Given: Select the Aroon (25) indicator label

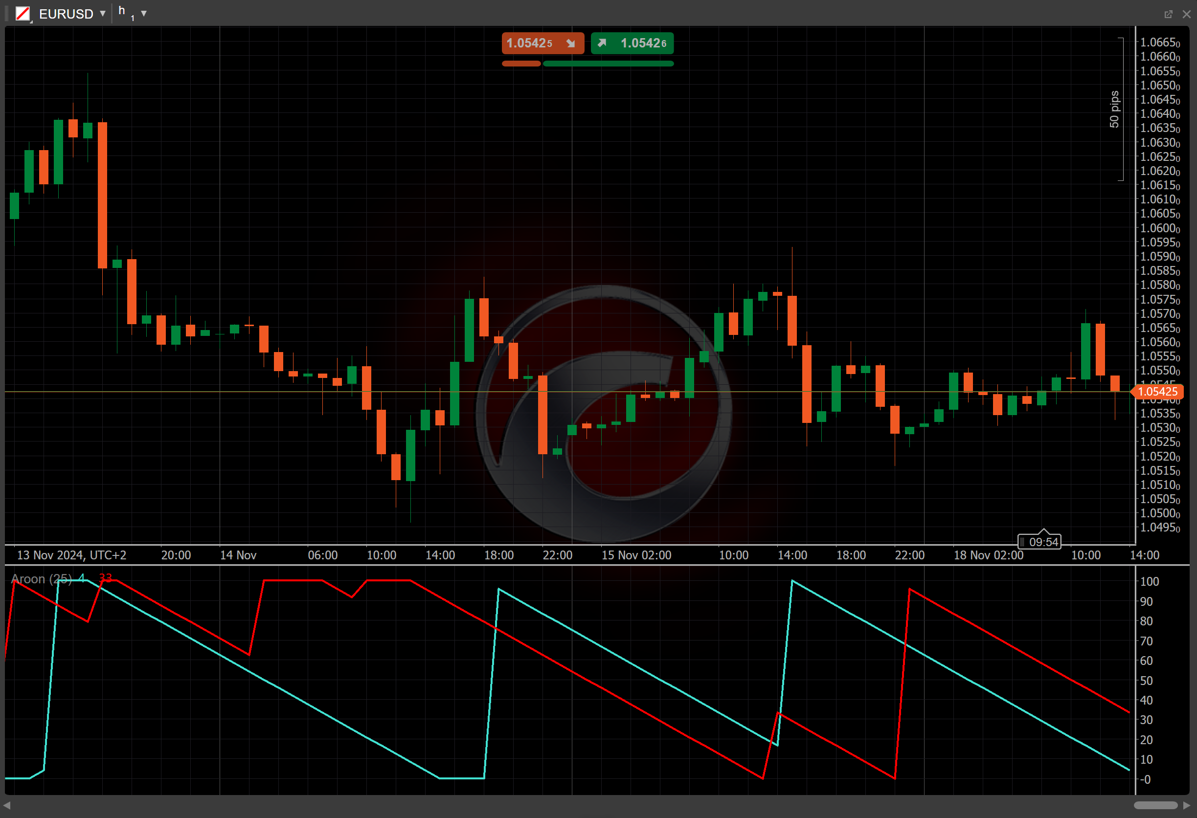Looking at the screenshot, I should pyautogui.click(x=41, y=579).
